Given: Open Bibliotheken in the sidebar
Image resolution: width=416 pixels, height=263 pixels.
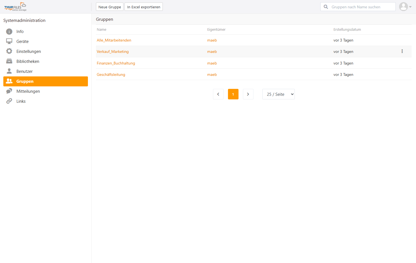Looking at the screenshot, I should 45,61.
